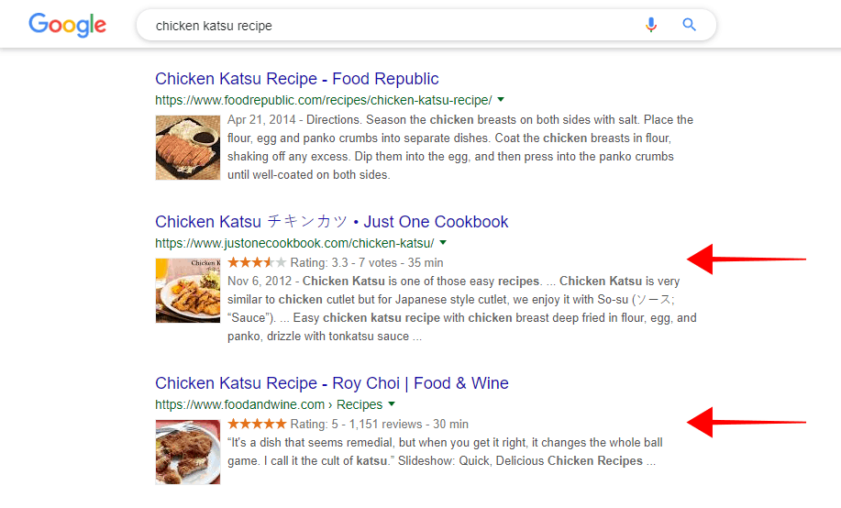841x508 pixels.
Task: Open the Just One Cookbook Chicken Katsu result
Action: [331, 222]
